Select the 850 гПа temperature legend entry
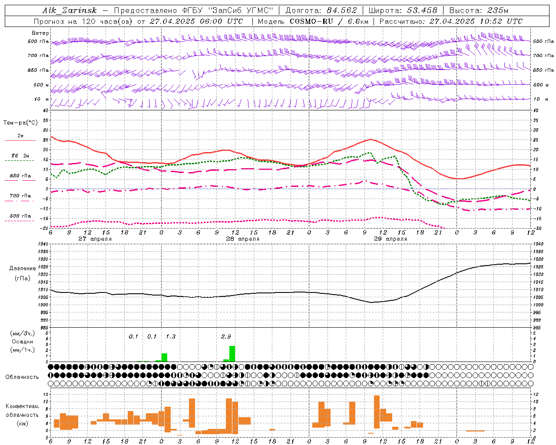 pos(20,176)
